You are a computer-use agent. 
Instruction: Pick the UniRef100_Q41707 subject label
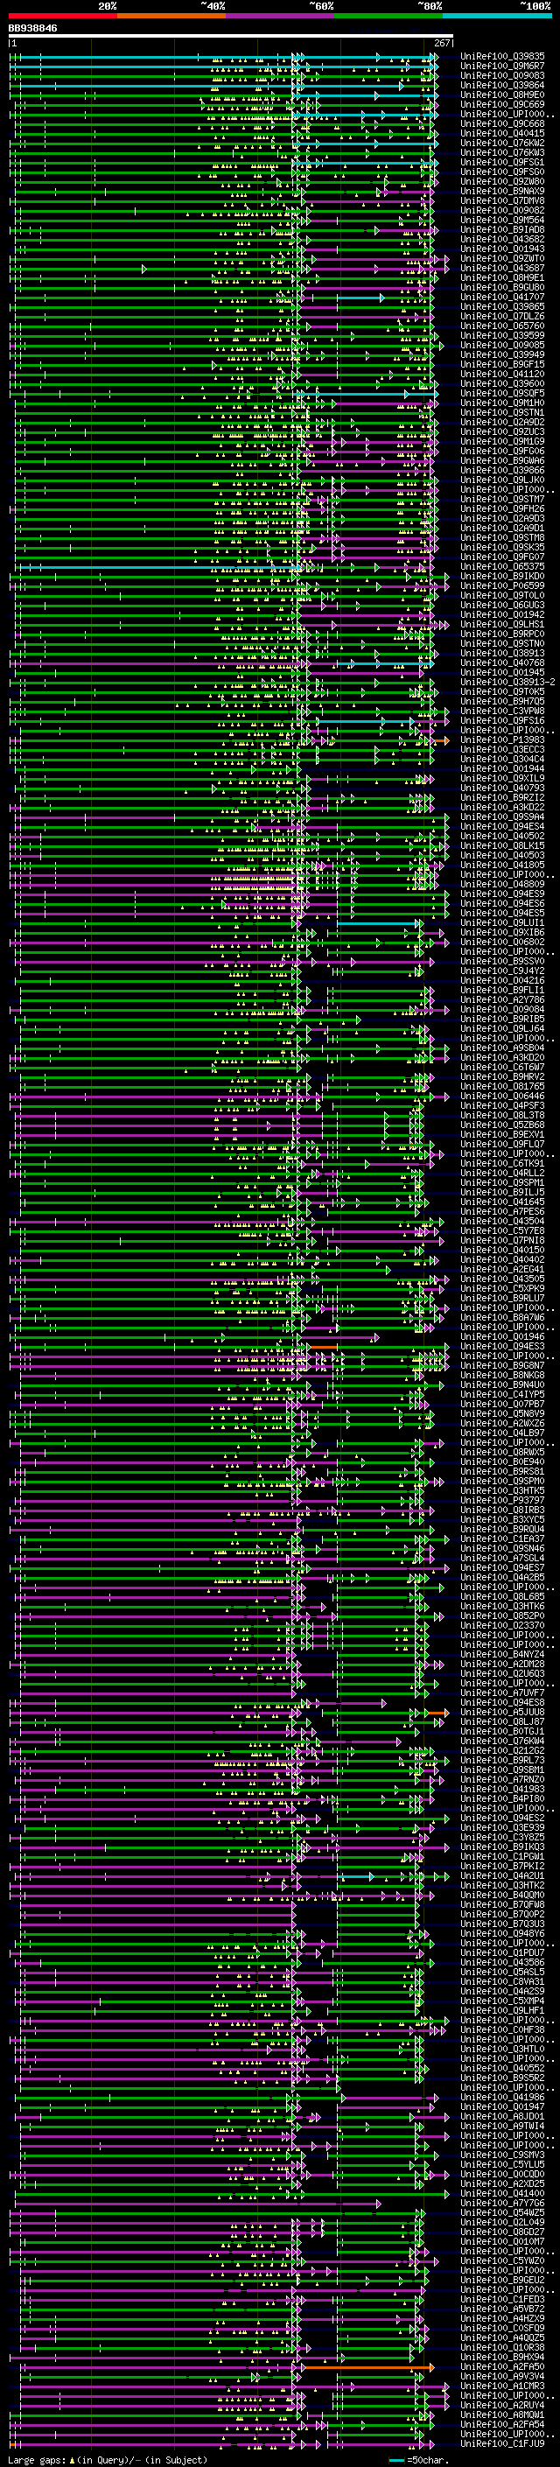click(x=502, y=297)
